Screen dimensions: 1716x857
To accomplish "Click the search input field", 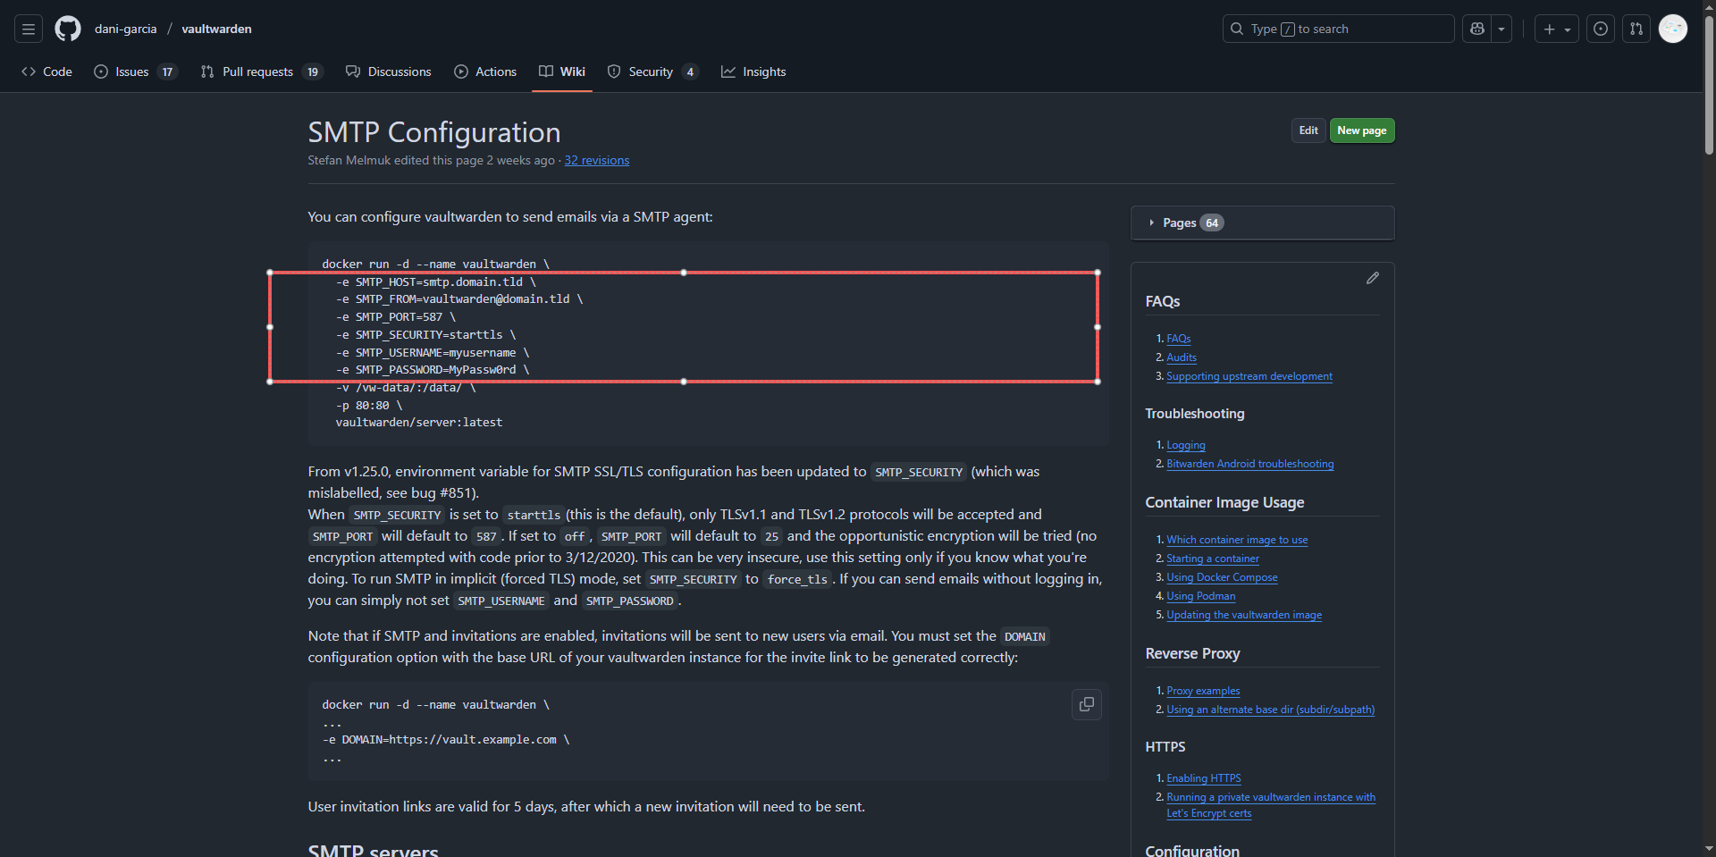I will 1338,29.
